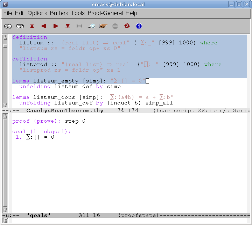Click the script pane scrollbar down arrow

pos(5,105)
